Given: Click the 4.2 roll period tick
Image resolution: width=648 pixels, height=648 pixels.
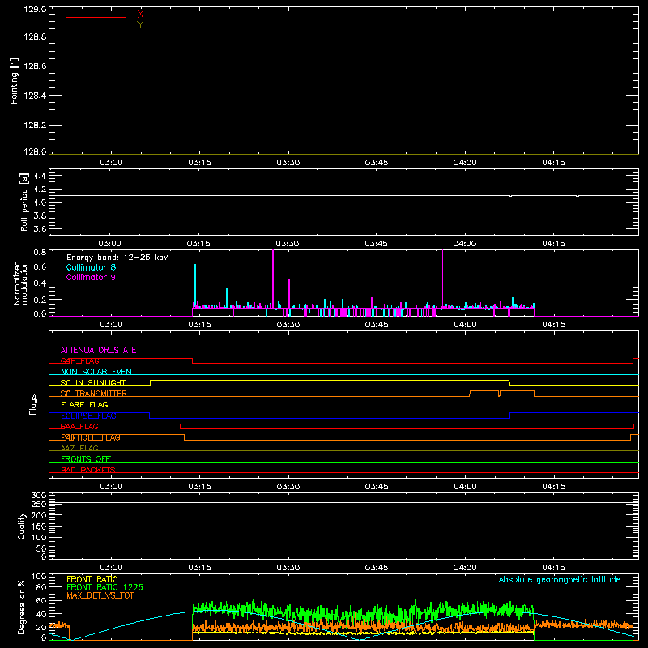Looking at the screenshot, I should (x=40, y=190).
